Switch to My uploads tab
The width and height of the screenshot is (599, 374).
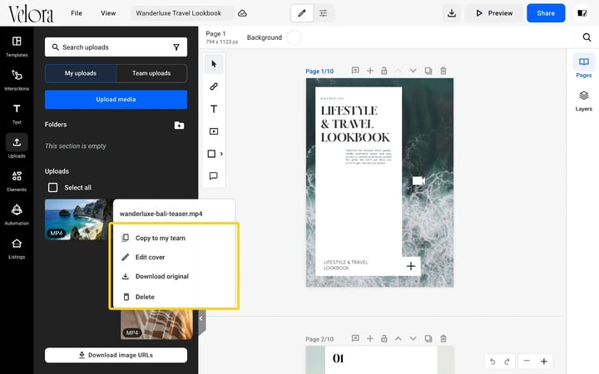click(80, 73)
